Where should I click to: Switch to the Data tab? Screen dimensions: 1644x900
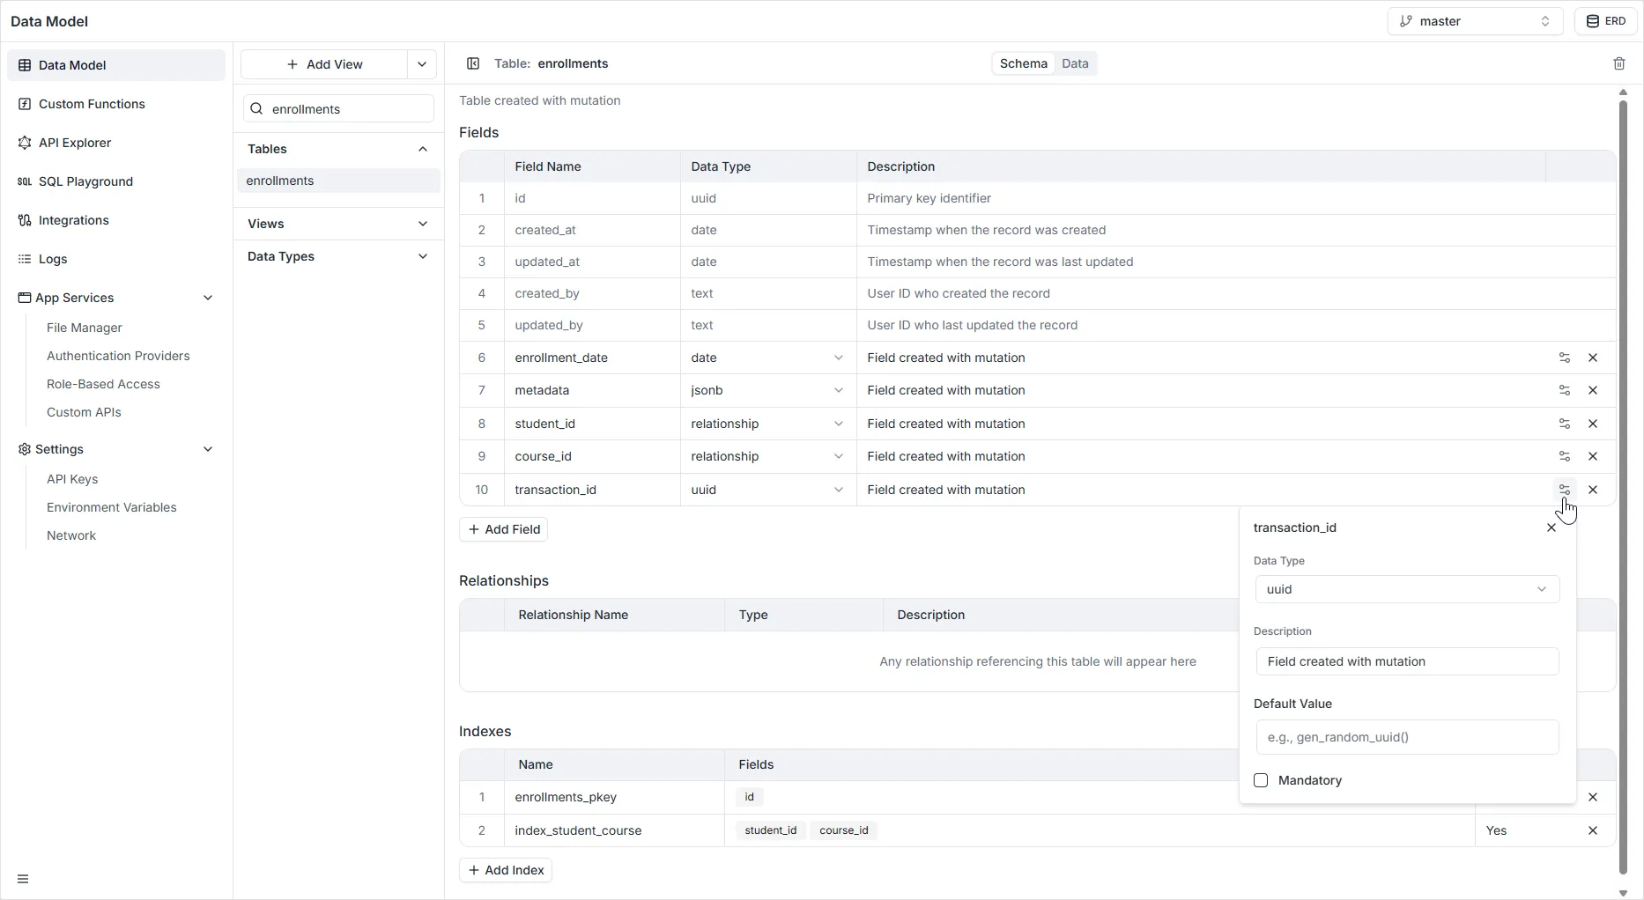(x=1075, y=63)
